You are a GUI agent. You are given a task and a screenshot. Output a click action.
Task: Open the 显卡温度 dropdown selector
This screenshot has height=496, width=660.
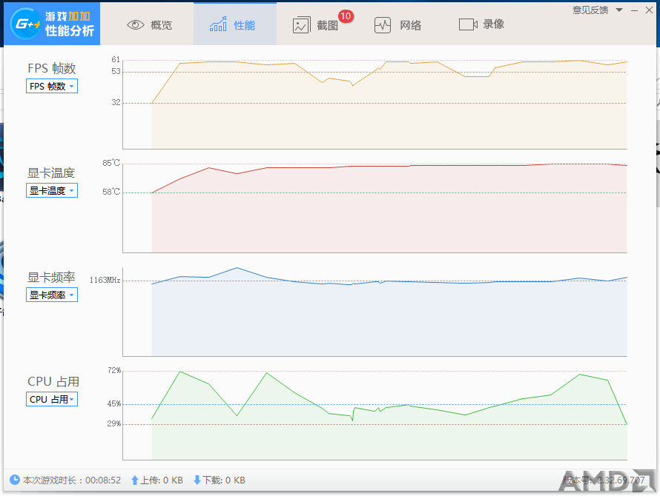52,190
